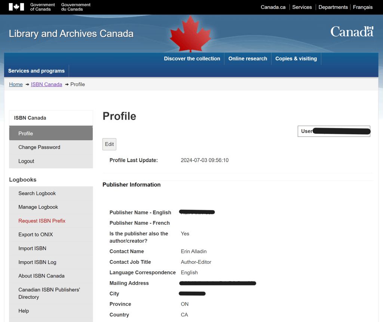The width and height of the screenshot is (383, 322).
Task: Switch language to Français
Action: (362, 7)
